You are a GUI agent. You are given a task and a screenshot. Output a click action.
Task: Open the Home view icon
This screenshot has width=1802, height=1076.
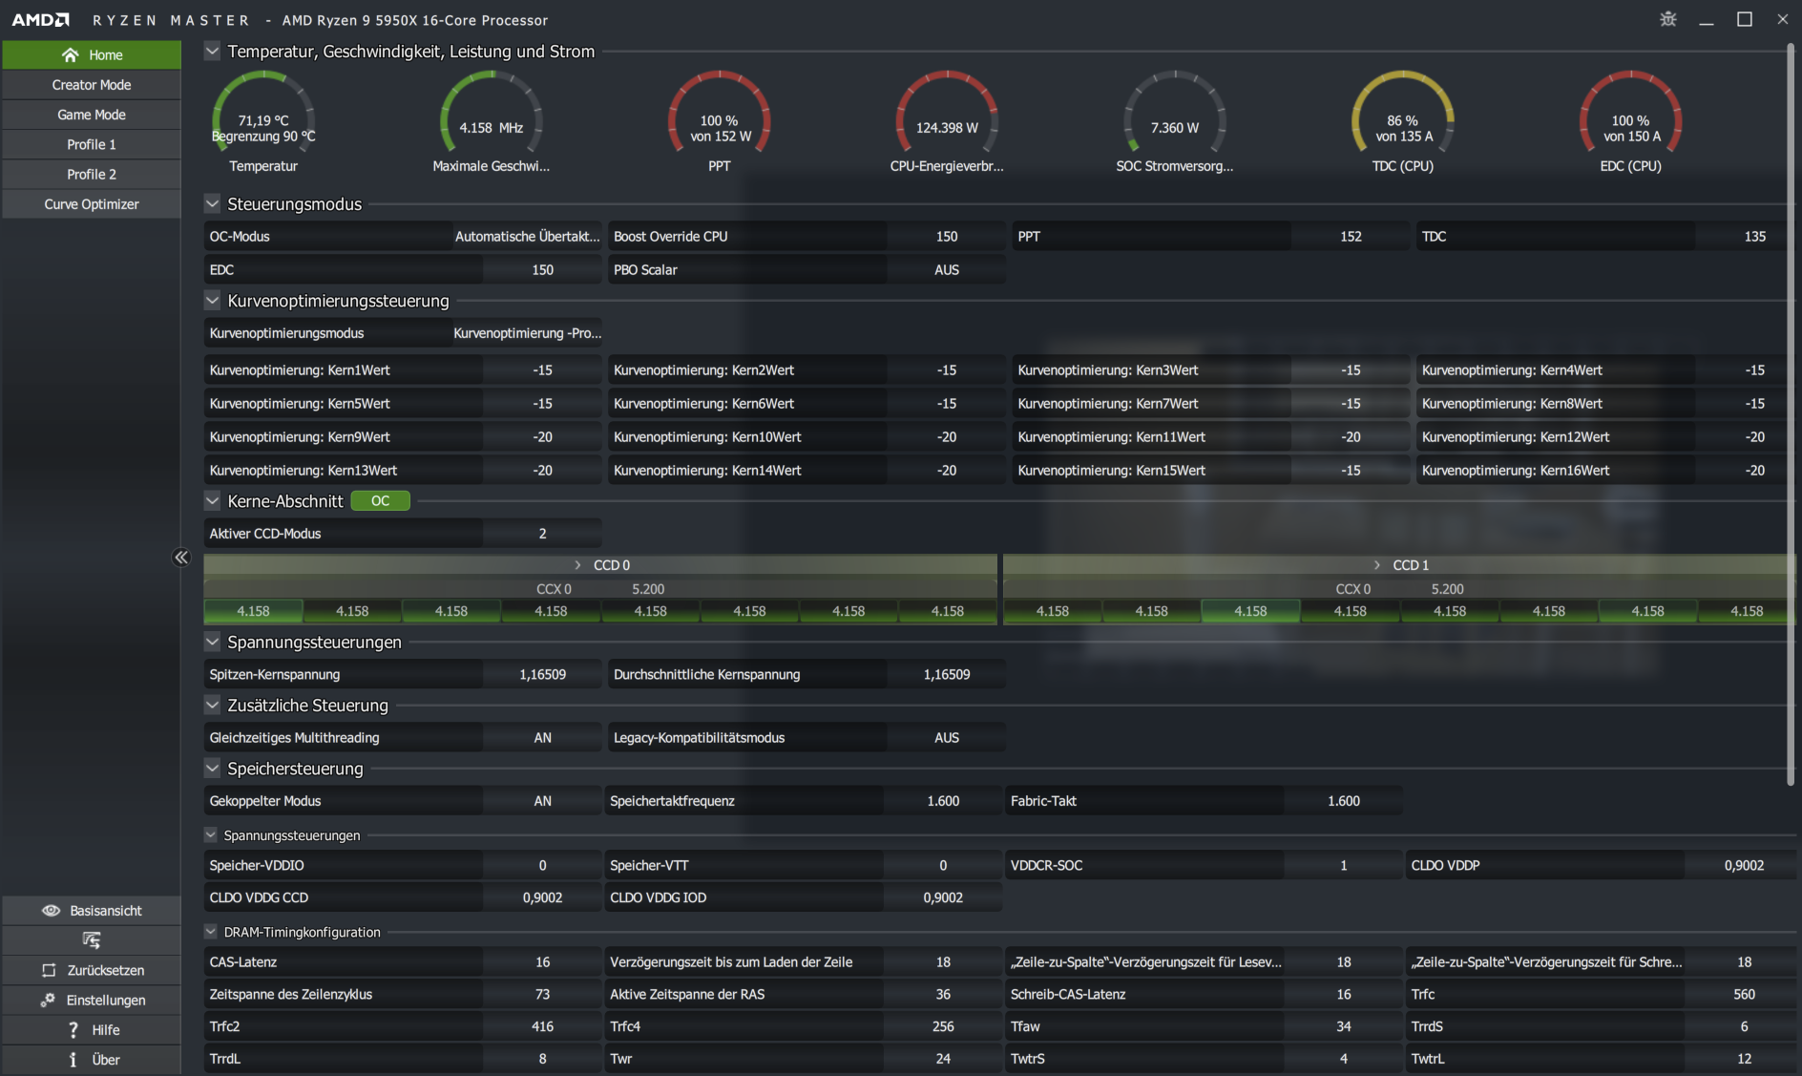pos(70,55)
